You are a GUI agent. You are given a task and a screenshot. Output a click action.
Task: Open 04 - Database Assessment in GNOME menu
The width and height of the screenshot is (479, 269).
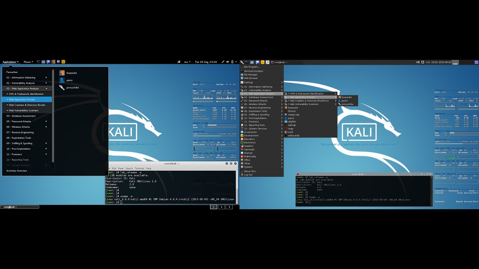(27, 116)
